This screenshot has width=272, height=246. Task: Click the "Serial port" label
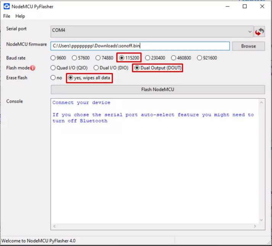click(x=16, y=29)
